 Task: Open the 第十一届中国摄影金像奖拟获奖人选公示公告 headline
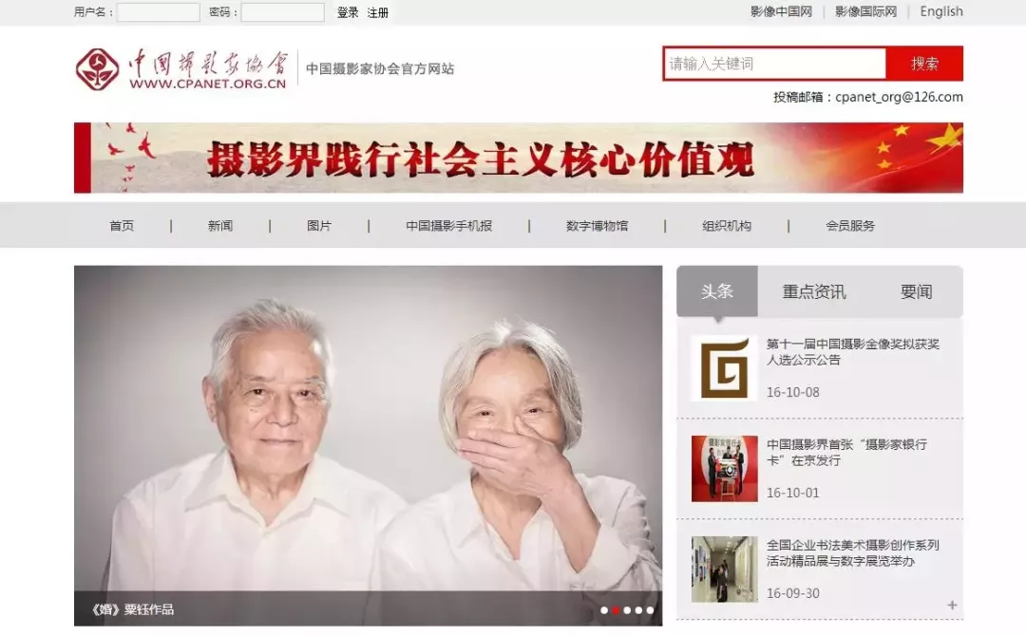(852, 352)
